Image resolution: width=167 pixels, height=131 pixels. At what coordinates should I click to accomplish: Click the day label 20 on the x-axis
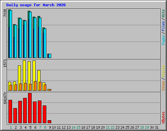tap(103, 127)
